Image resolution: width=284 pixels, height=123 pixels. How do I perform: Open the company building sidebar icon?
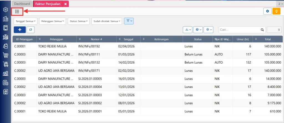[x=6, y=19]
